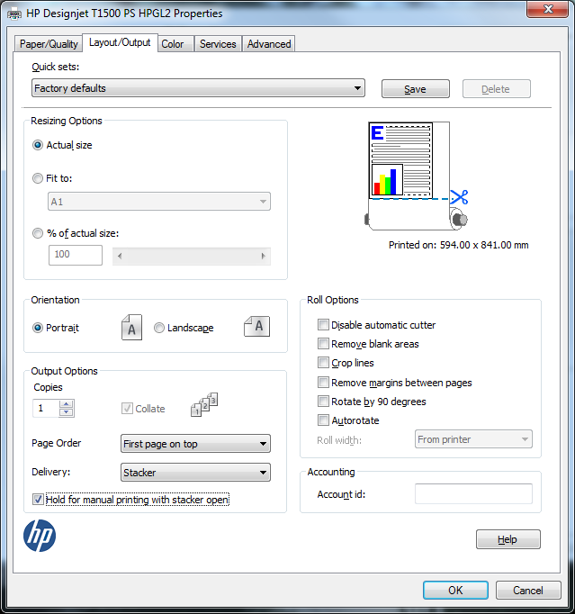Open the Advanced tab
The height and width of the screenshot is (614, 575).
pos(269,44)
